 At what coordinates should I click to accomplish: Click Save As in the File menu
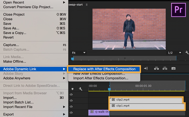point(11,28)
